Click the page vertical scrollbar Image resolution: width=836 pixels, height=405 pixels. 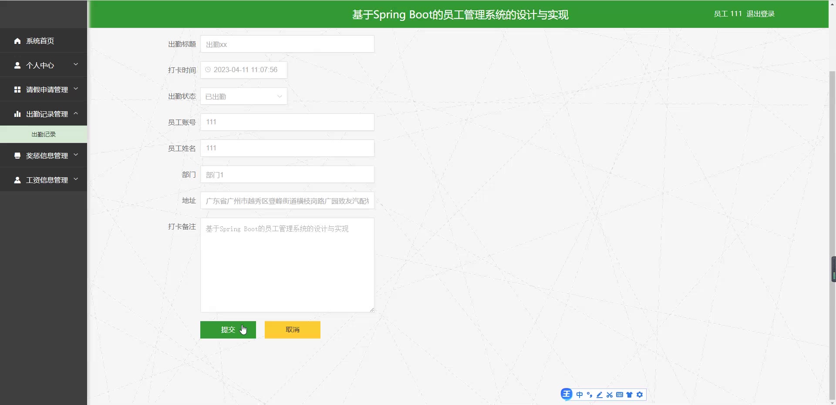tap(832, 235)
